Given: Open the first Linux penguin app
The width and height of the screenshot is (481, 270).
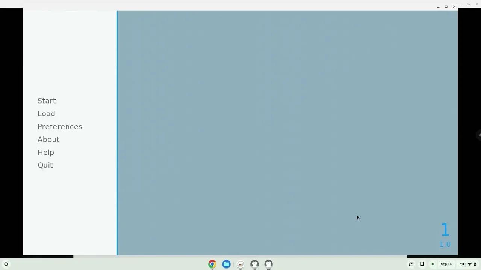Looking at the screenshot, I should pyautogui.click(x=254, y=264).
